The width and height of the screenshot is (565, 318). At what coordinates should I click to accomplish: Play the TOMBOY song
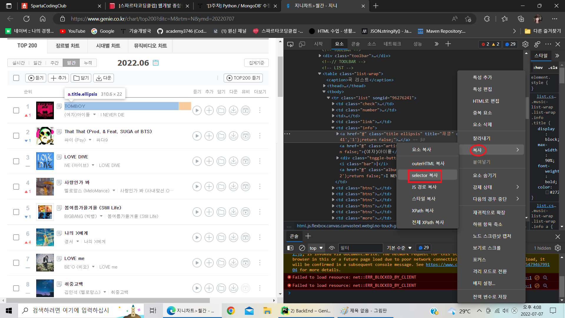tap(197, 110)
